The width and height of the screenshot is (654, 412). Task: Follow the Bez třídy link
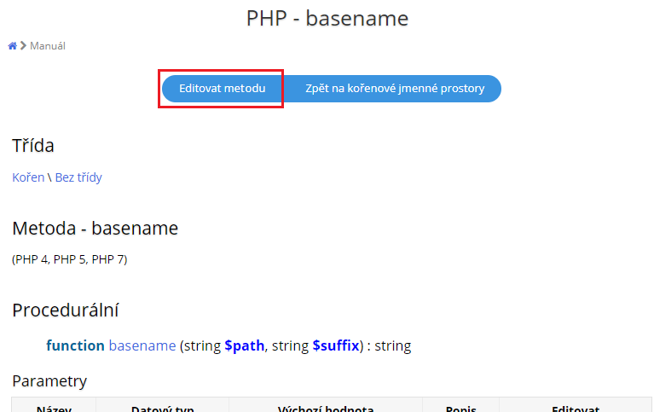pos(78,177)
